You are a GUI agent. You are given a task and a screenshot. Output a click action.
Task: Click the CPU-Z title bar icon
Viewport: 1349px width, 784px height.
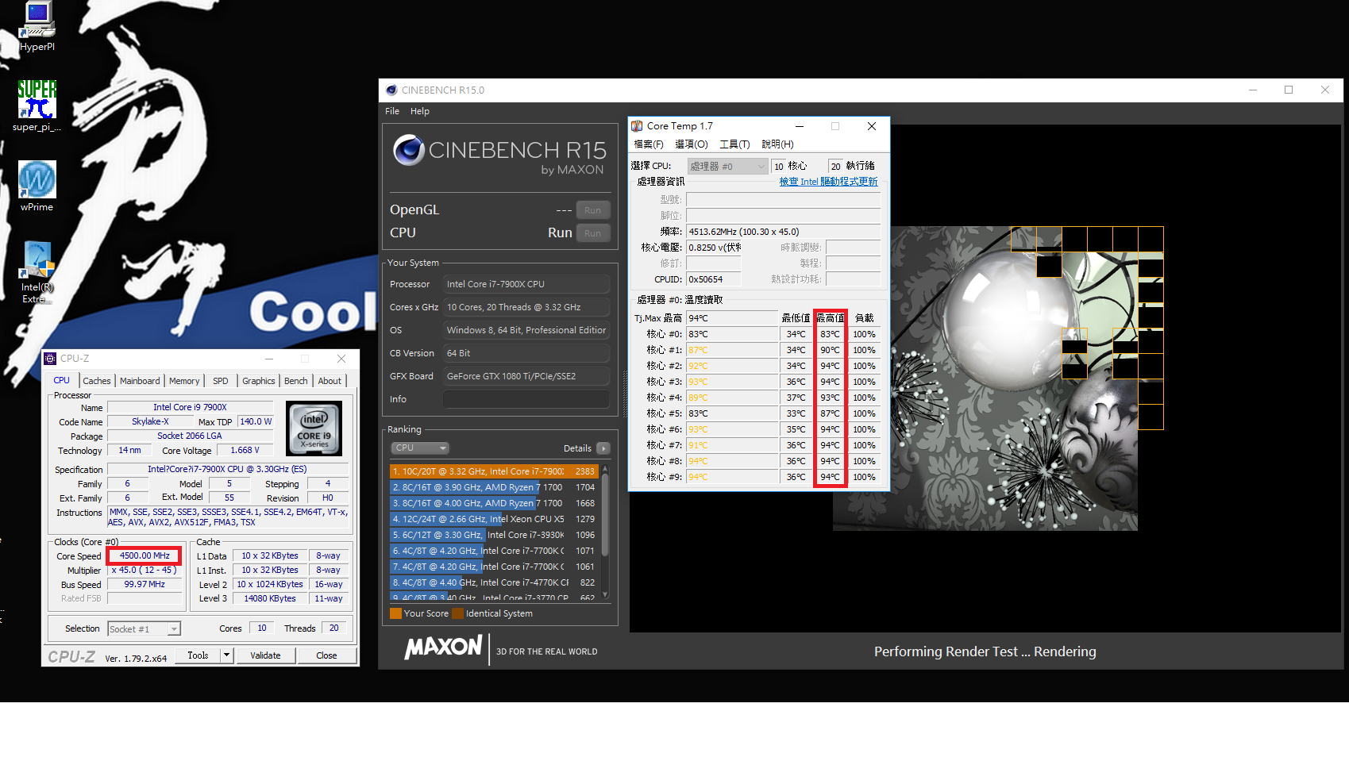pyautogui.click(x=50, y=359)
